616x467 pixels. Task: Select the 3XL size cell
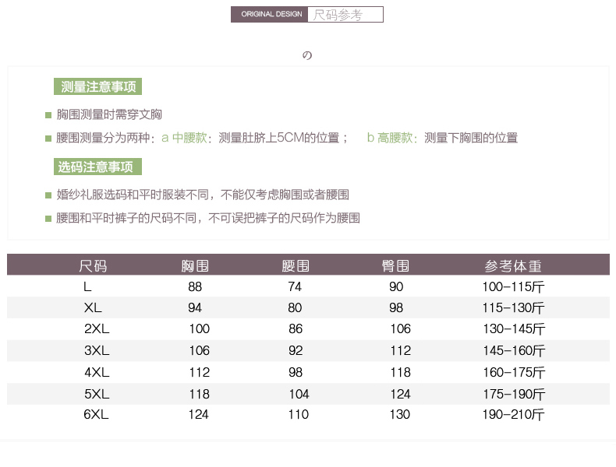pos(97,350)
